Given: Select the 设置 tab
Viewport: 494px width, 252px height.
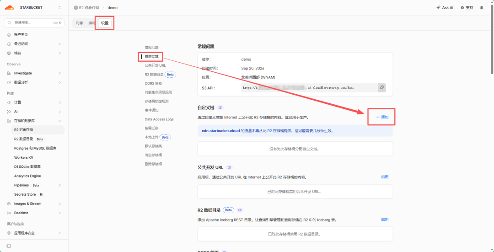Looking at the screenshot, I should (105, 23).
